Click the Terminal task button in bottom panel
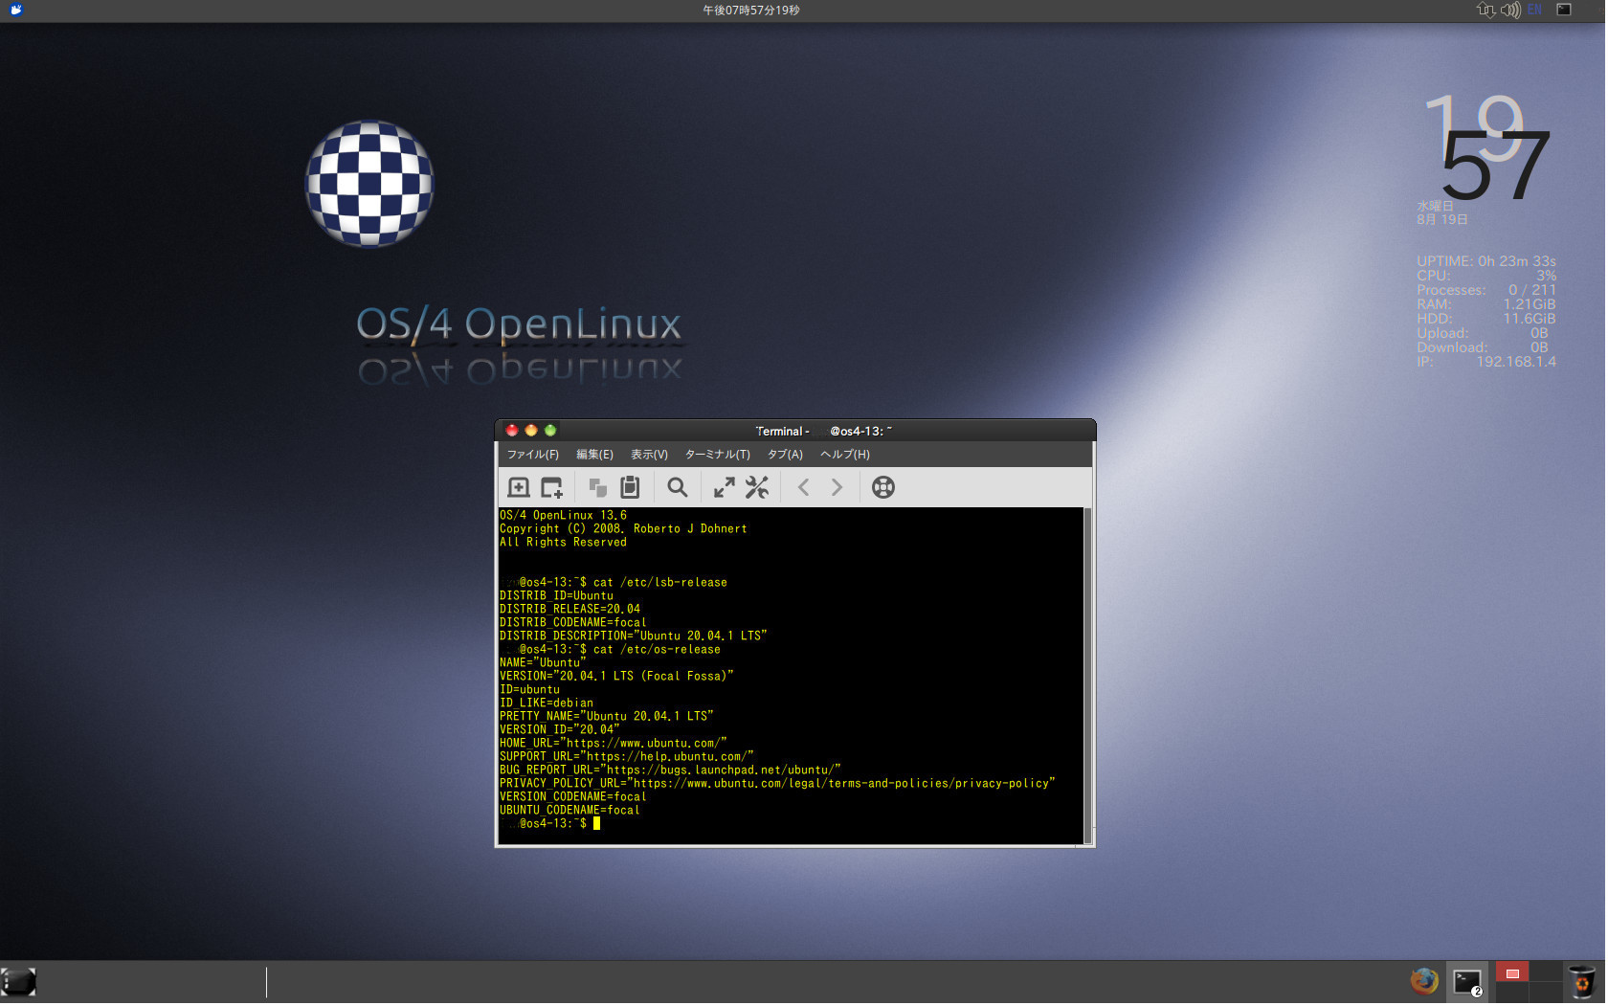This screenshot has height=1005, width=1608. [1467, 982]
